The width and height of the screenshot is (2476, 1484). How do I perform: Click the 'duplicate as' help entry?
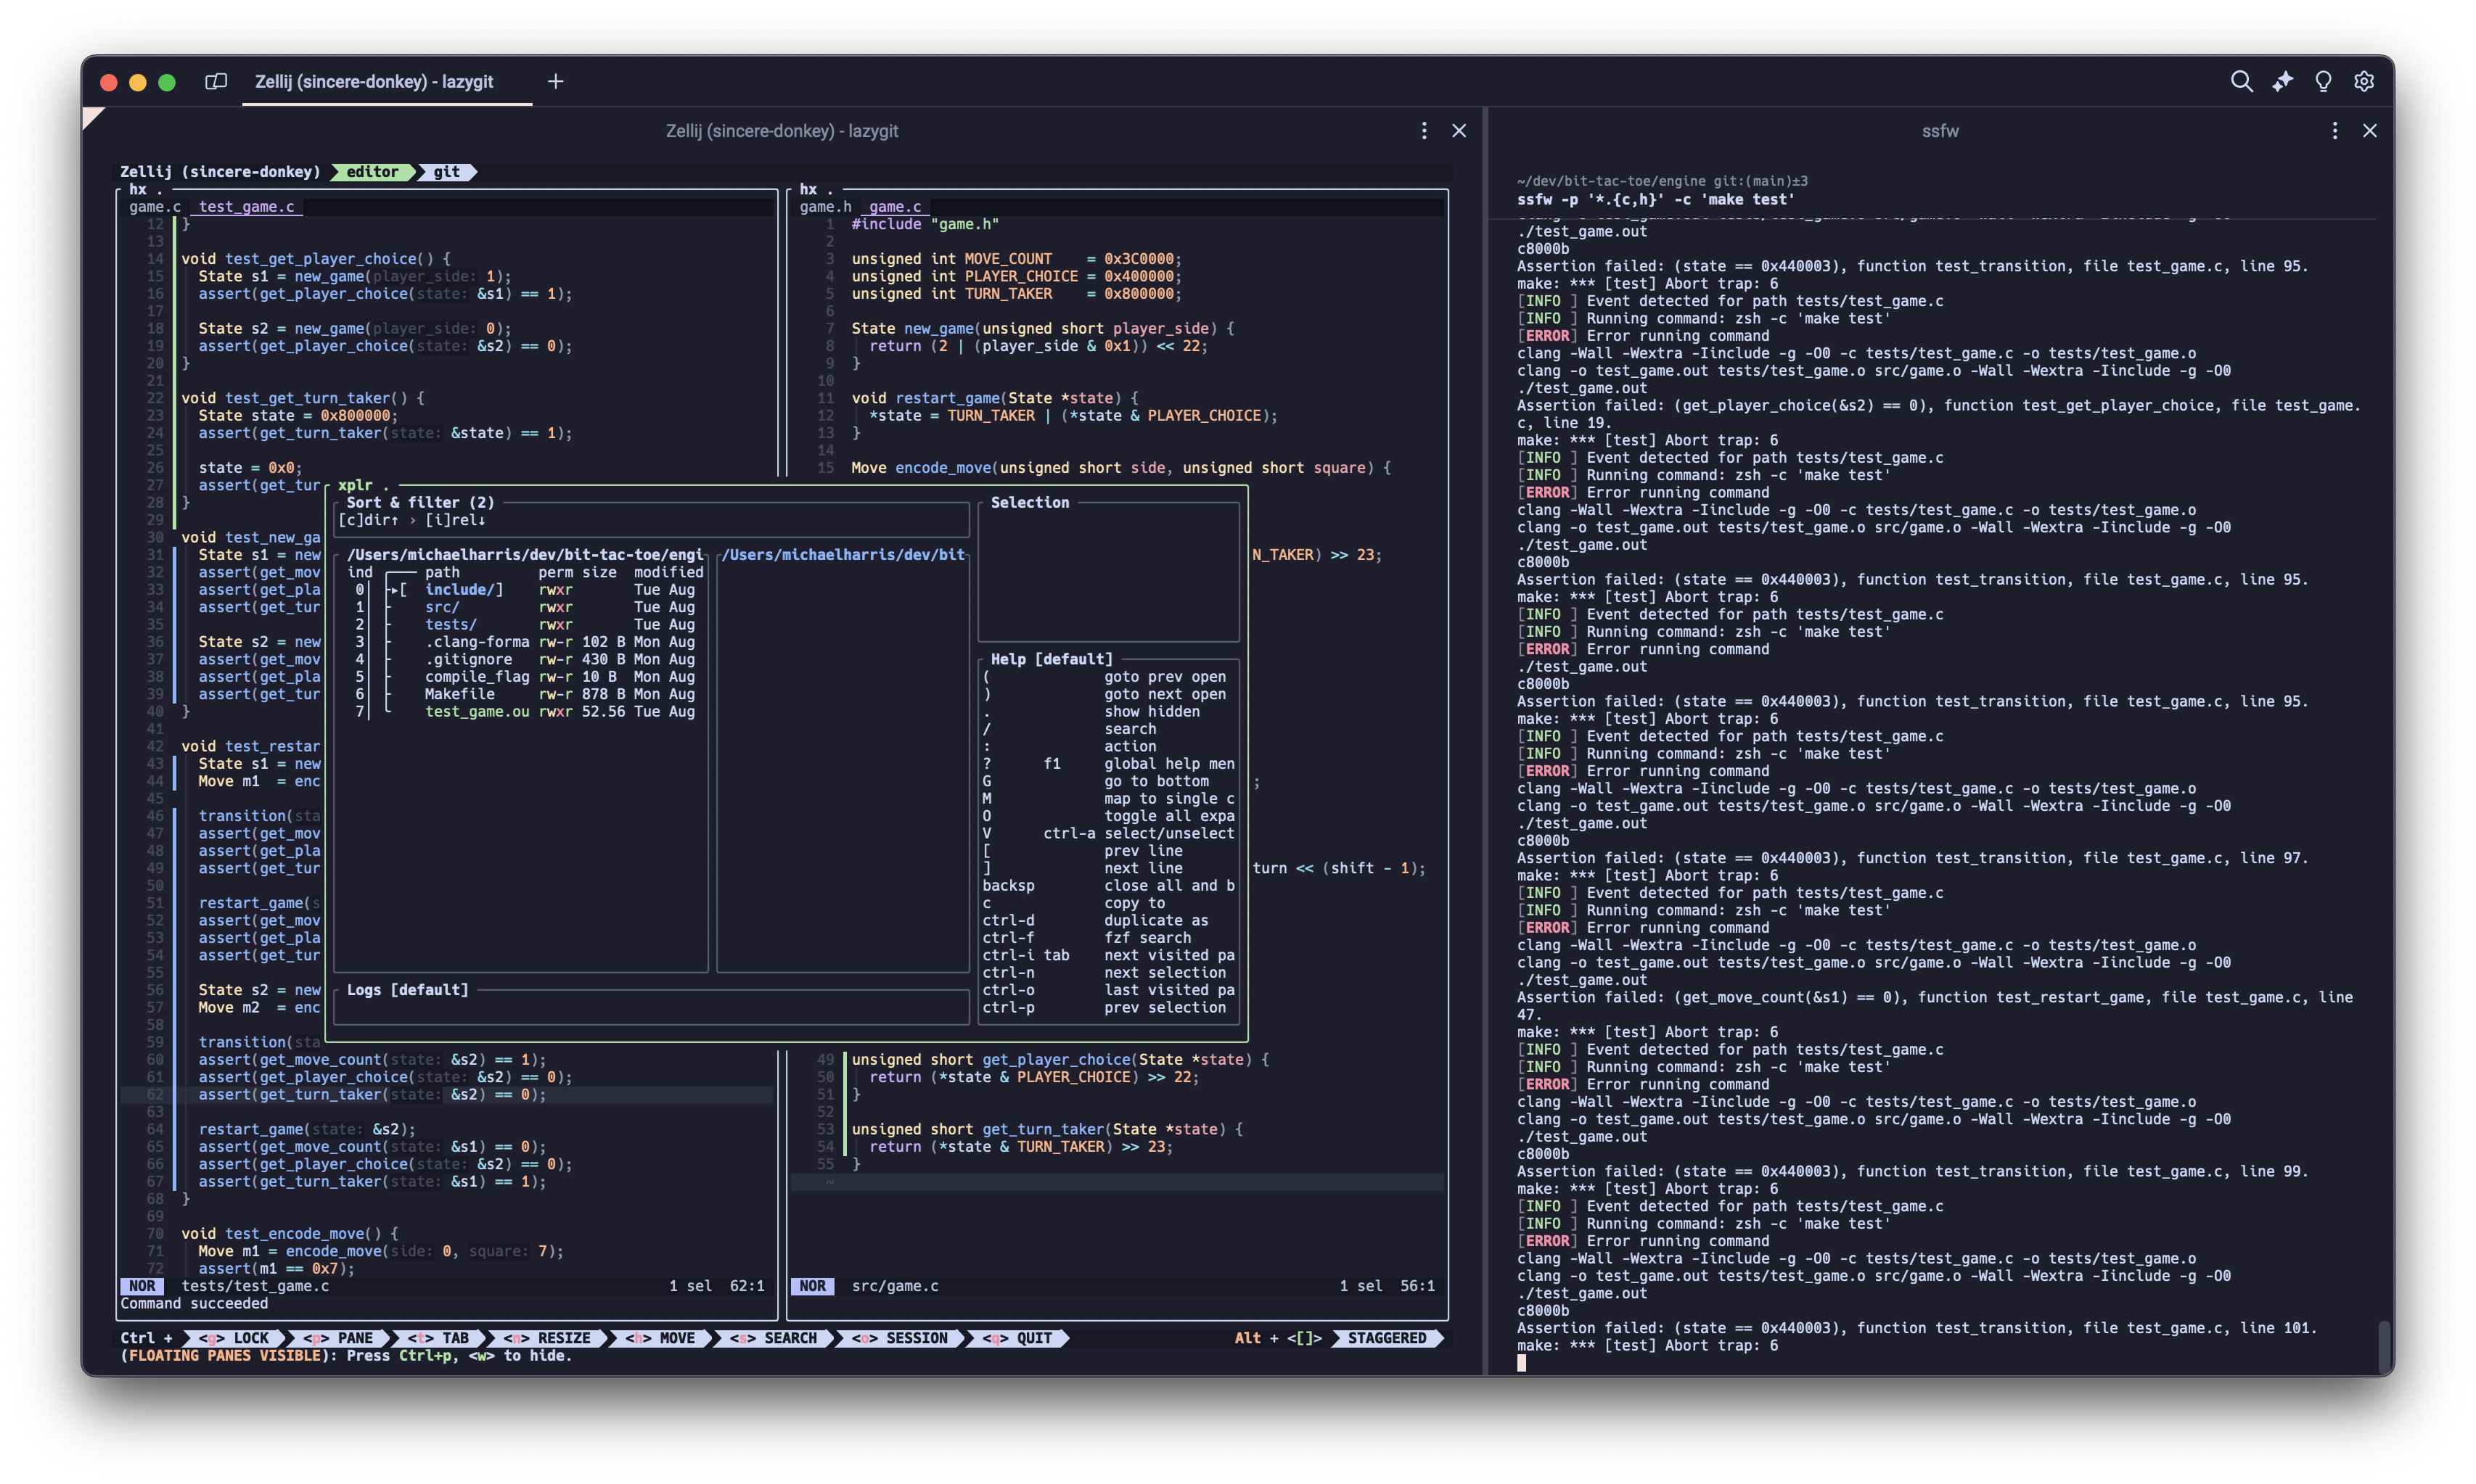point(1155,920)
